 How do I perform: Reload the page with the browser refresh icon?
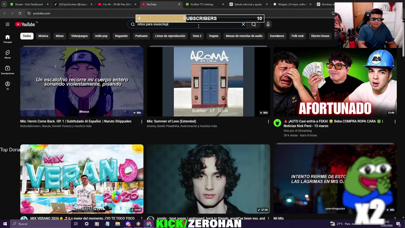click(x=20, y=13)
